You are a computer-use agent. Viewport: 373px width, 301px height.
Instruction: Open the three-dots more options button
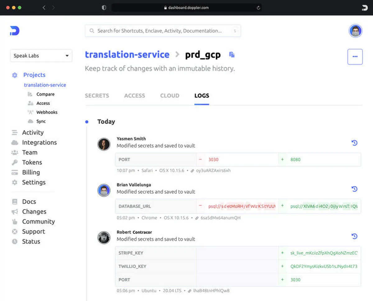coord(355,57)
